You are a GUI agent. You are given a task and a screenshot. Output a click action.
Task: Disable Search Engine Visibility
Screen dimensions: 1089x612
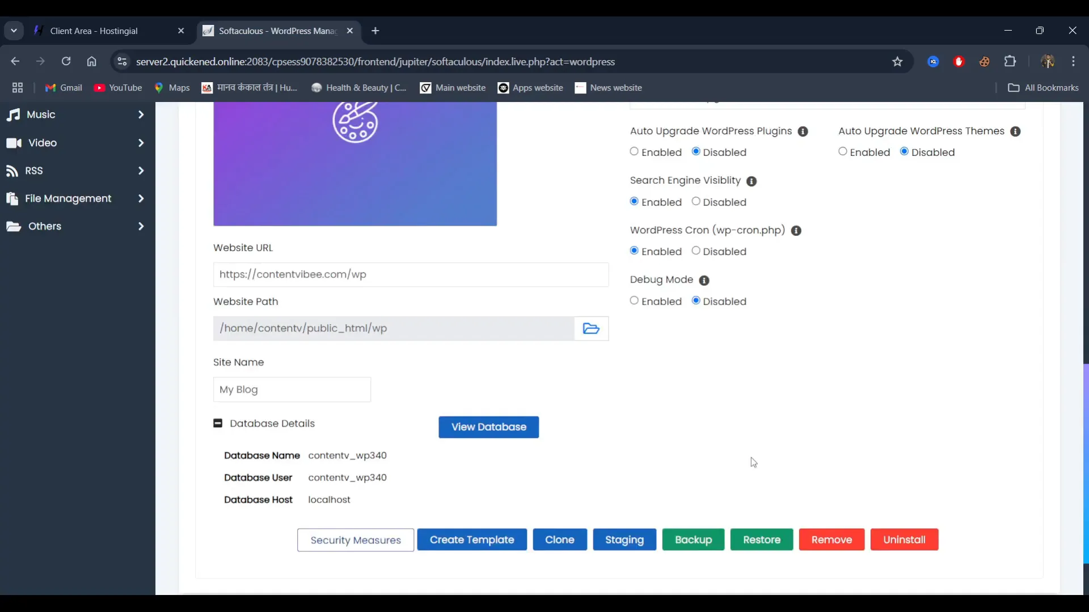coord(696,202)
